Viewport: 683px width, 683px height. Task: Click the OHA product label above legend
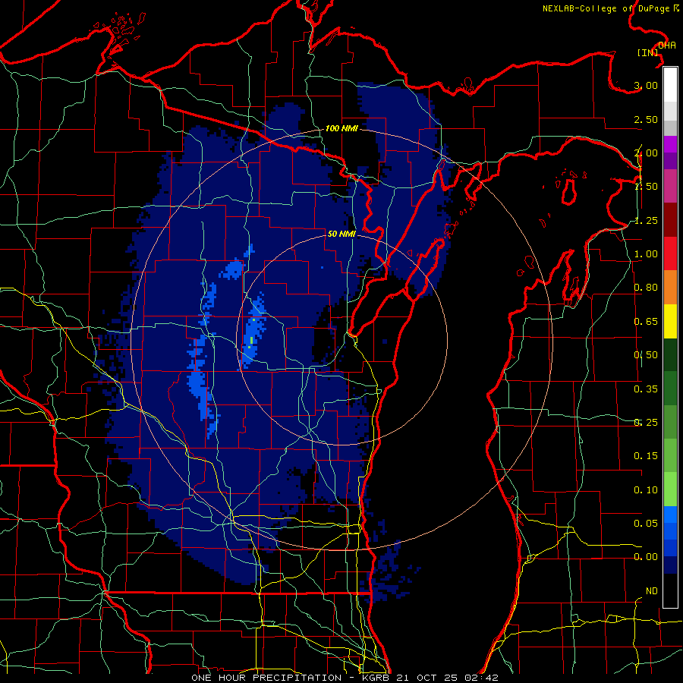pos(667,46)
